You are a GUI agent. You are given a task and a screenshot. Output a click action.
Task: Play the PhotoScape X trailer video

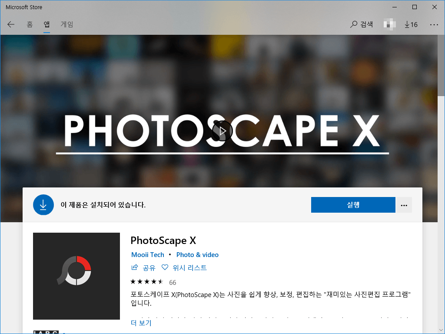(x=222, y=130)
